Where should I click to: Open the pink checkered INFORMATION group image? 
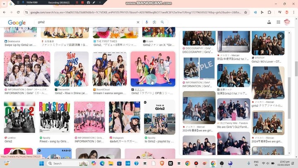89,117
